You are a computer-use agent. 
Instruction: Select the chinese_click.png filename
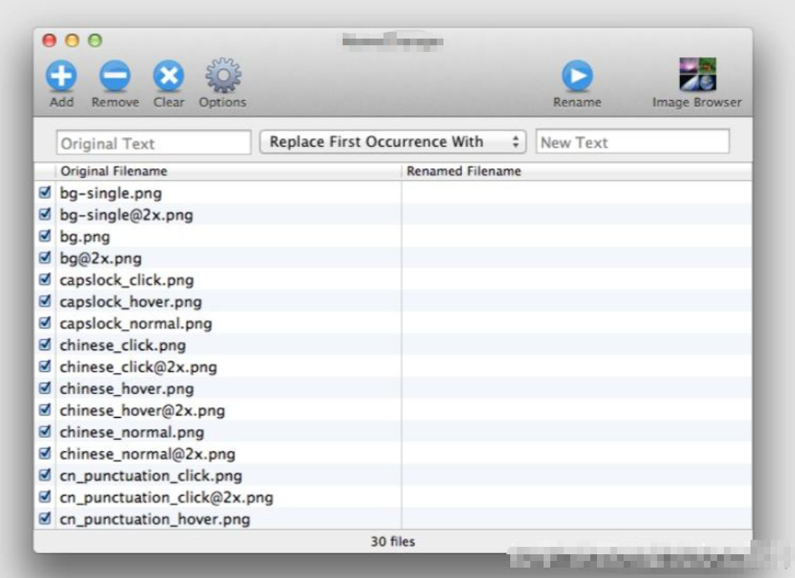tap(122, 346)
